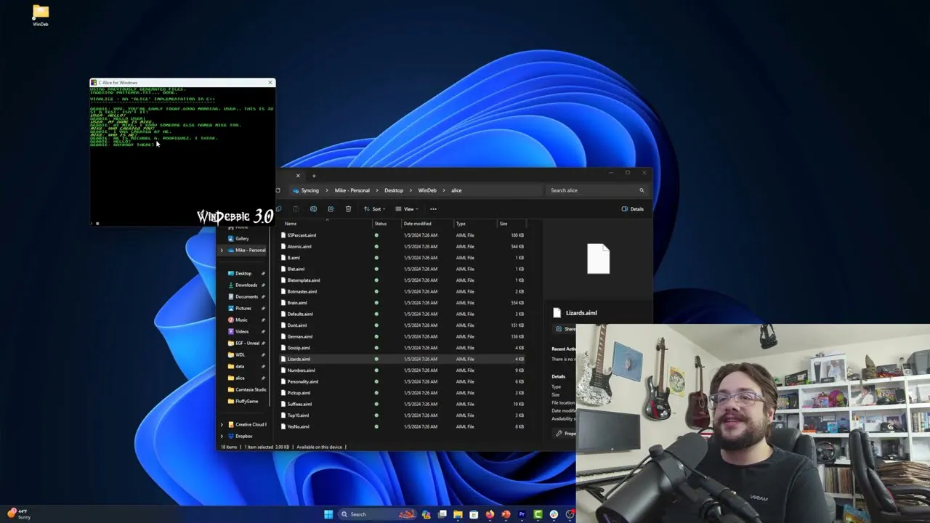Open the View dropdown
This screenshot has width=930, height=523.
pos(406,209)
